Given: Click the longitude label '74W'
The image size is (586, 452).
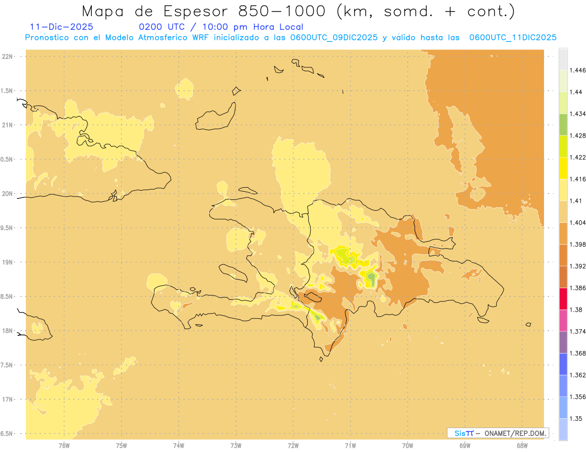Looking at the screenshot, I should coord(179,446).
